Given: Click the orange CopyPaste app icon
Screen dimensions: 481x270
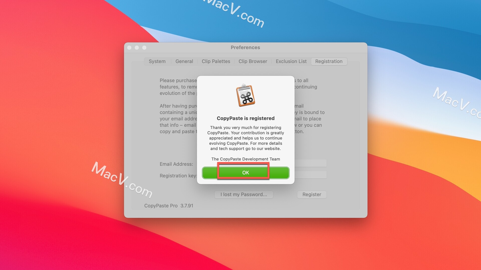Looking at the screenshot, I should point(246,95).
